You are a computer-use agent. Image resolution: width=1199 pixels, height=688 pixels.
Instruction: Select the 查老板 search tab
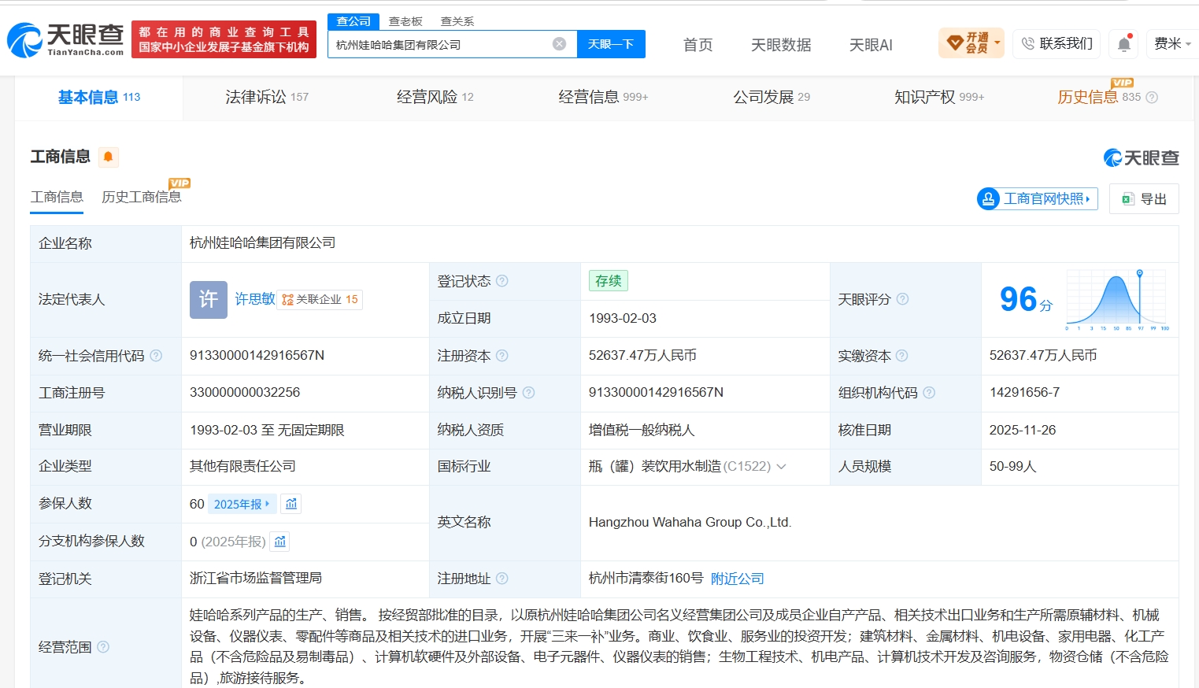pyautogui.click(x=405, y=21)
